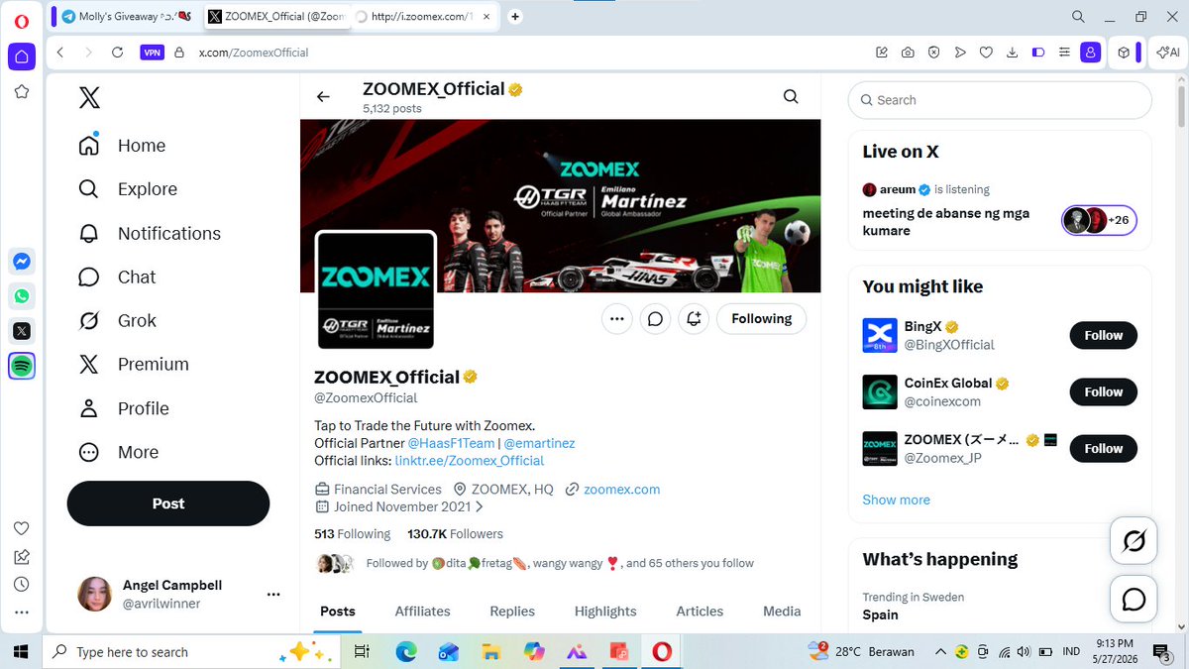This screenshot has width=1189, height=669.
Task: Open the floating chat messages button
Action: click(1134, 599)
